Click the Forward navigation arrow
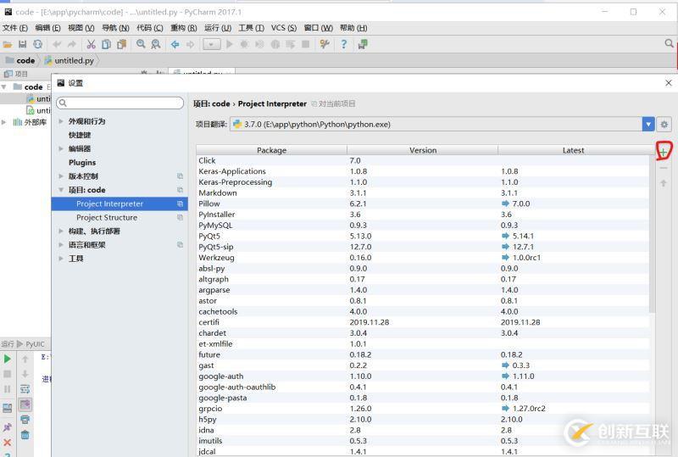Image resolution: width=678 pixels, height=457 pixels. click(x=190, y=44)
